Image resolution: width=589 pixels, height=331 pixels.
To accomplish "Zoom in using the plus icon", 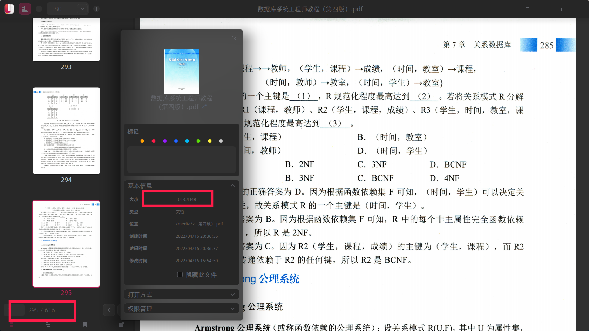I will coord(96,9).
